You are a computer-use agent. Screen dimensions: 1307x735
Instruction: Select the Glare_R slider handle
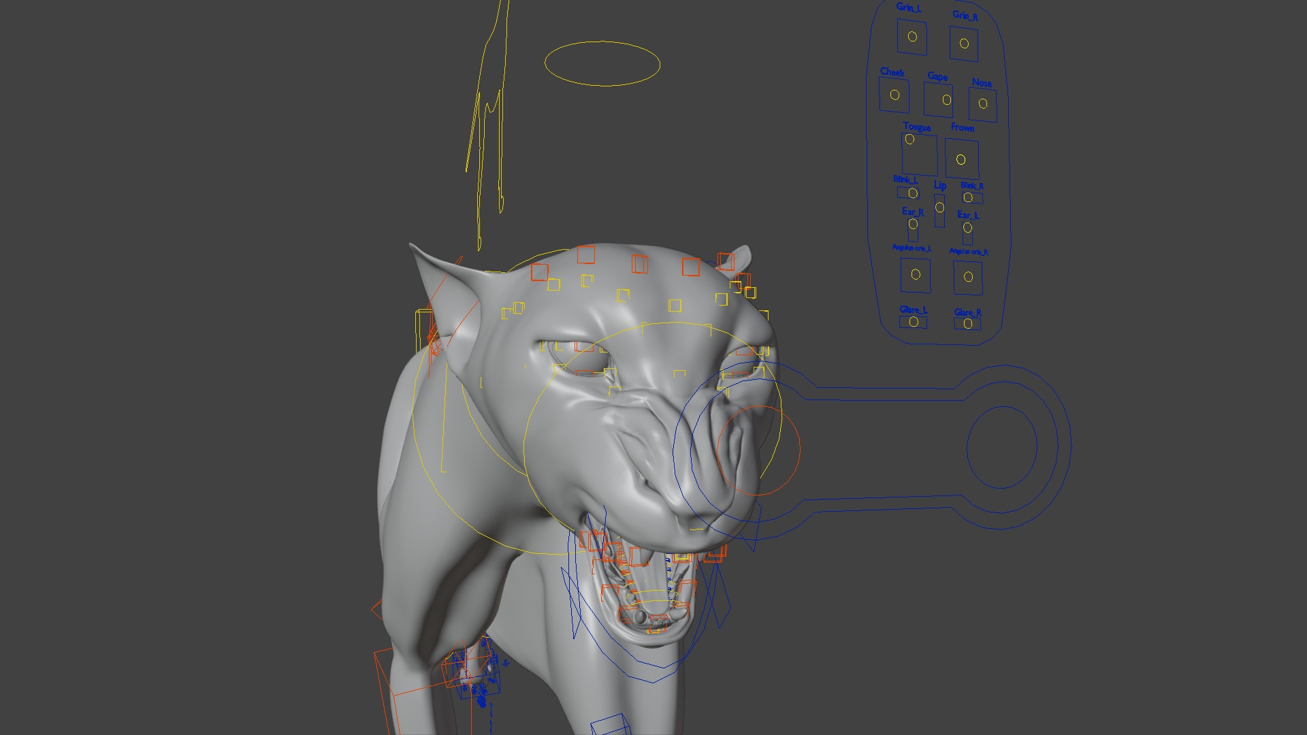967,324
